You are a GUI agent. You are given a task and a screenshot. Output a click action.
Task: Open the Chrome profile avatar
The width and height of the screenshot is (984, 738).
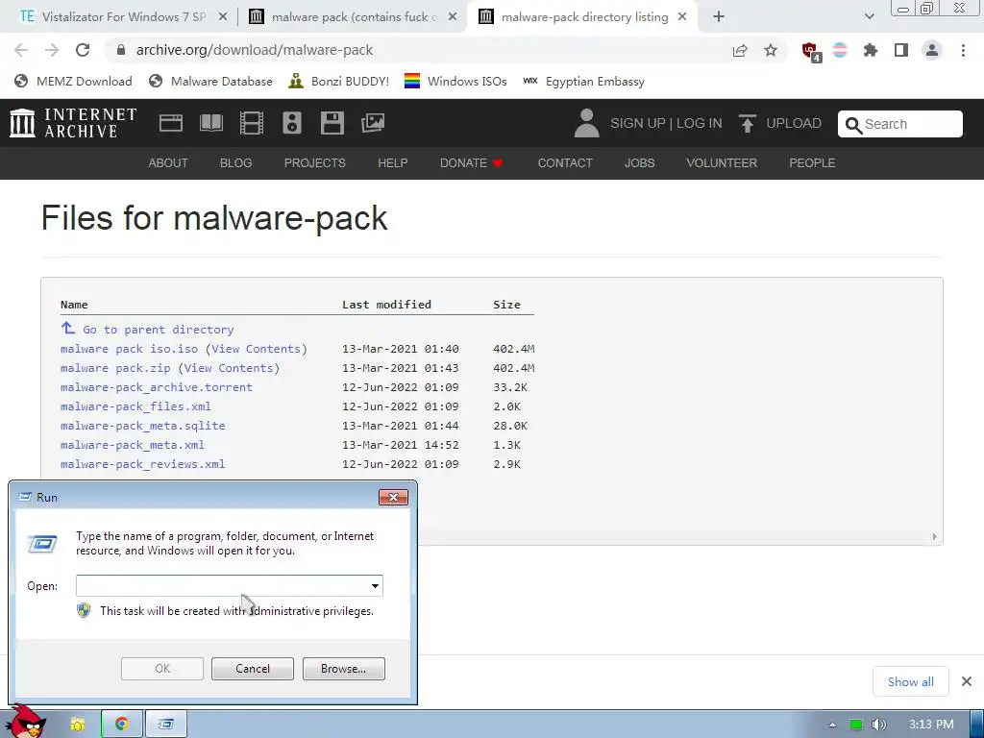(x=932, y=50)
